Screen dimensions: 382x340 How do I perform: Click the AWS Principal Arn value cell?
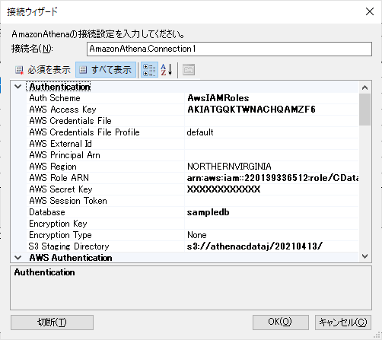[272, 155]
